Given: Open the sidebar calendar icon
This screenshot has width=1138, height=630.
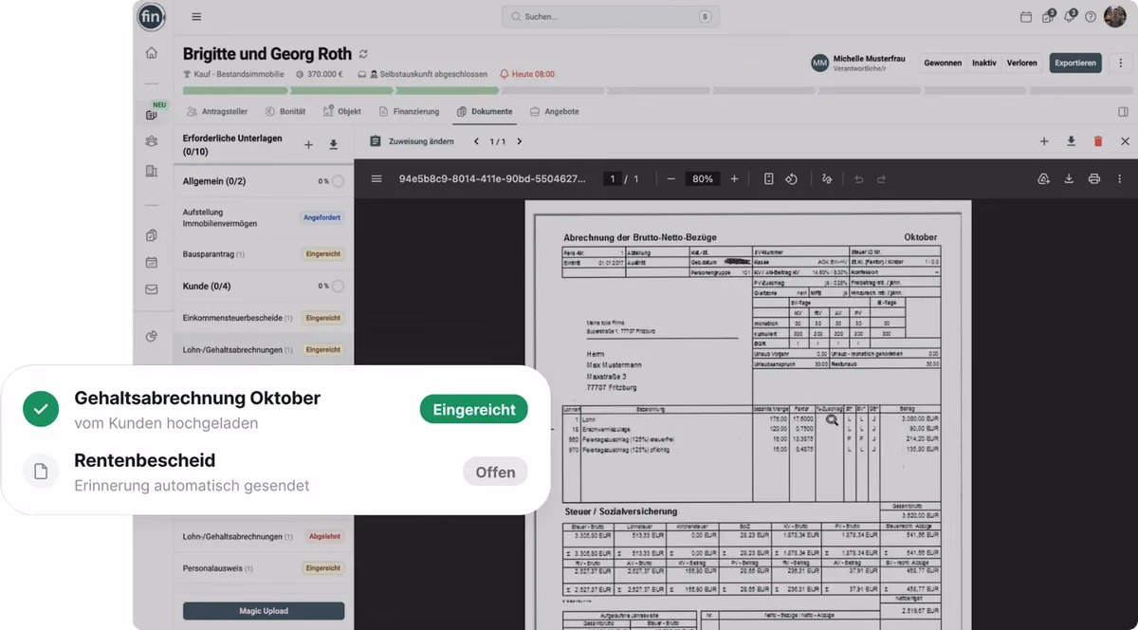Looking at the screenshot, I should [x=152, y=263].
